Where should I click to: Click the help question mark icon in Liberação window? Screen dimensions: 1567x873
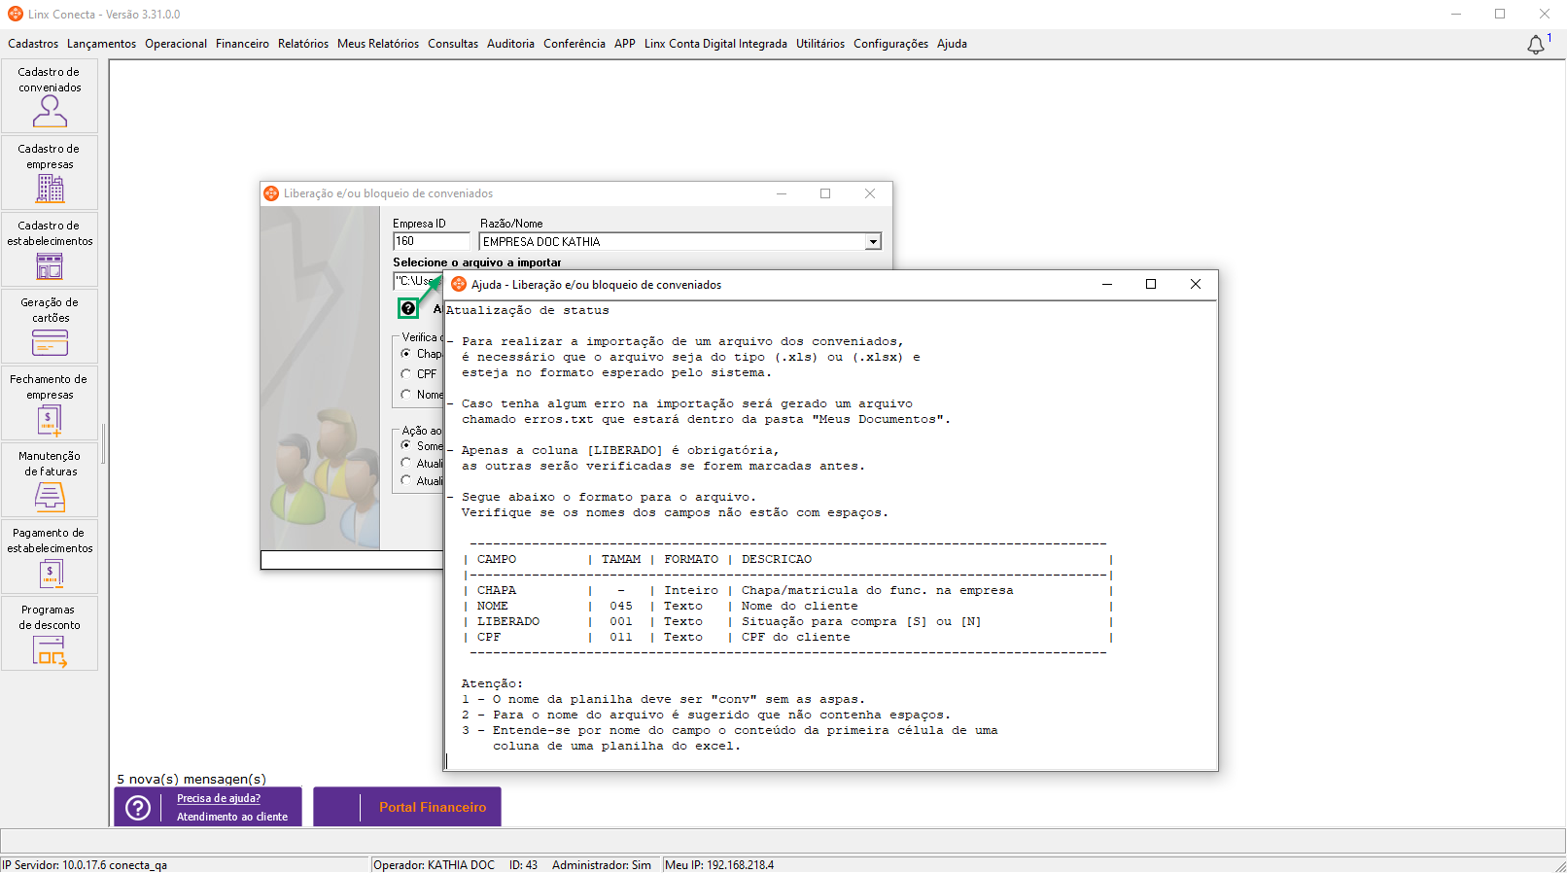click(x=408, y=308)
